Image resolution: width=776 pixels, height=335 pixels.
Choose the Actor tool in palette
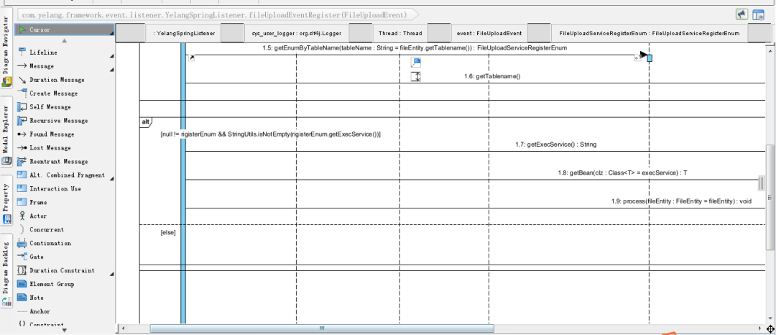click(38, 216)
